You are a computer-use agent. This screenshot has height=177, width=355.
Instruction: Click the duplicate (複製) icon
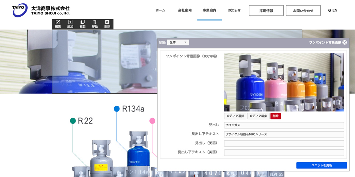(82, 22)
